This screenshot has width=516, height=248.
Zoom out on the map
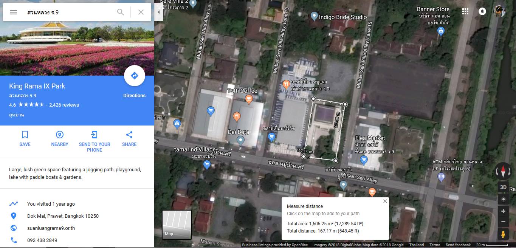(x=503, y=222)
